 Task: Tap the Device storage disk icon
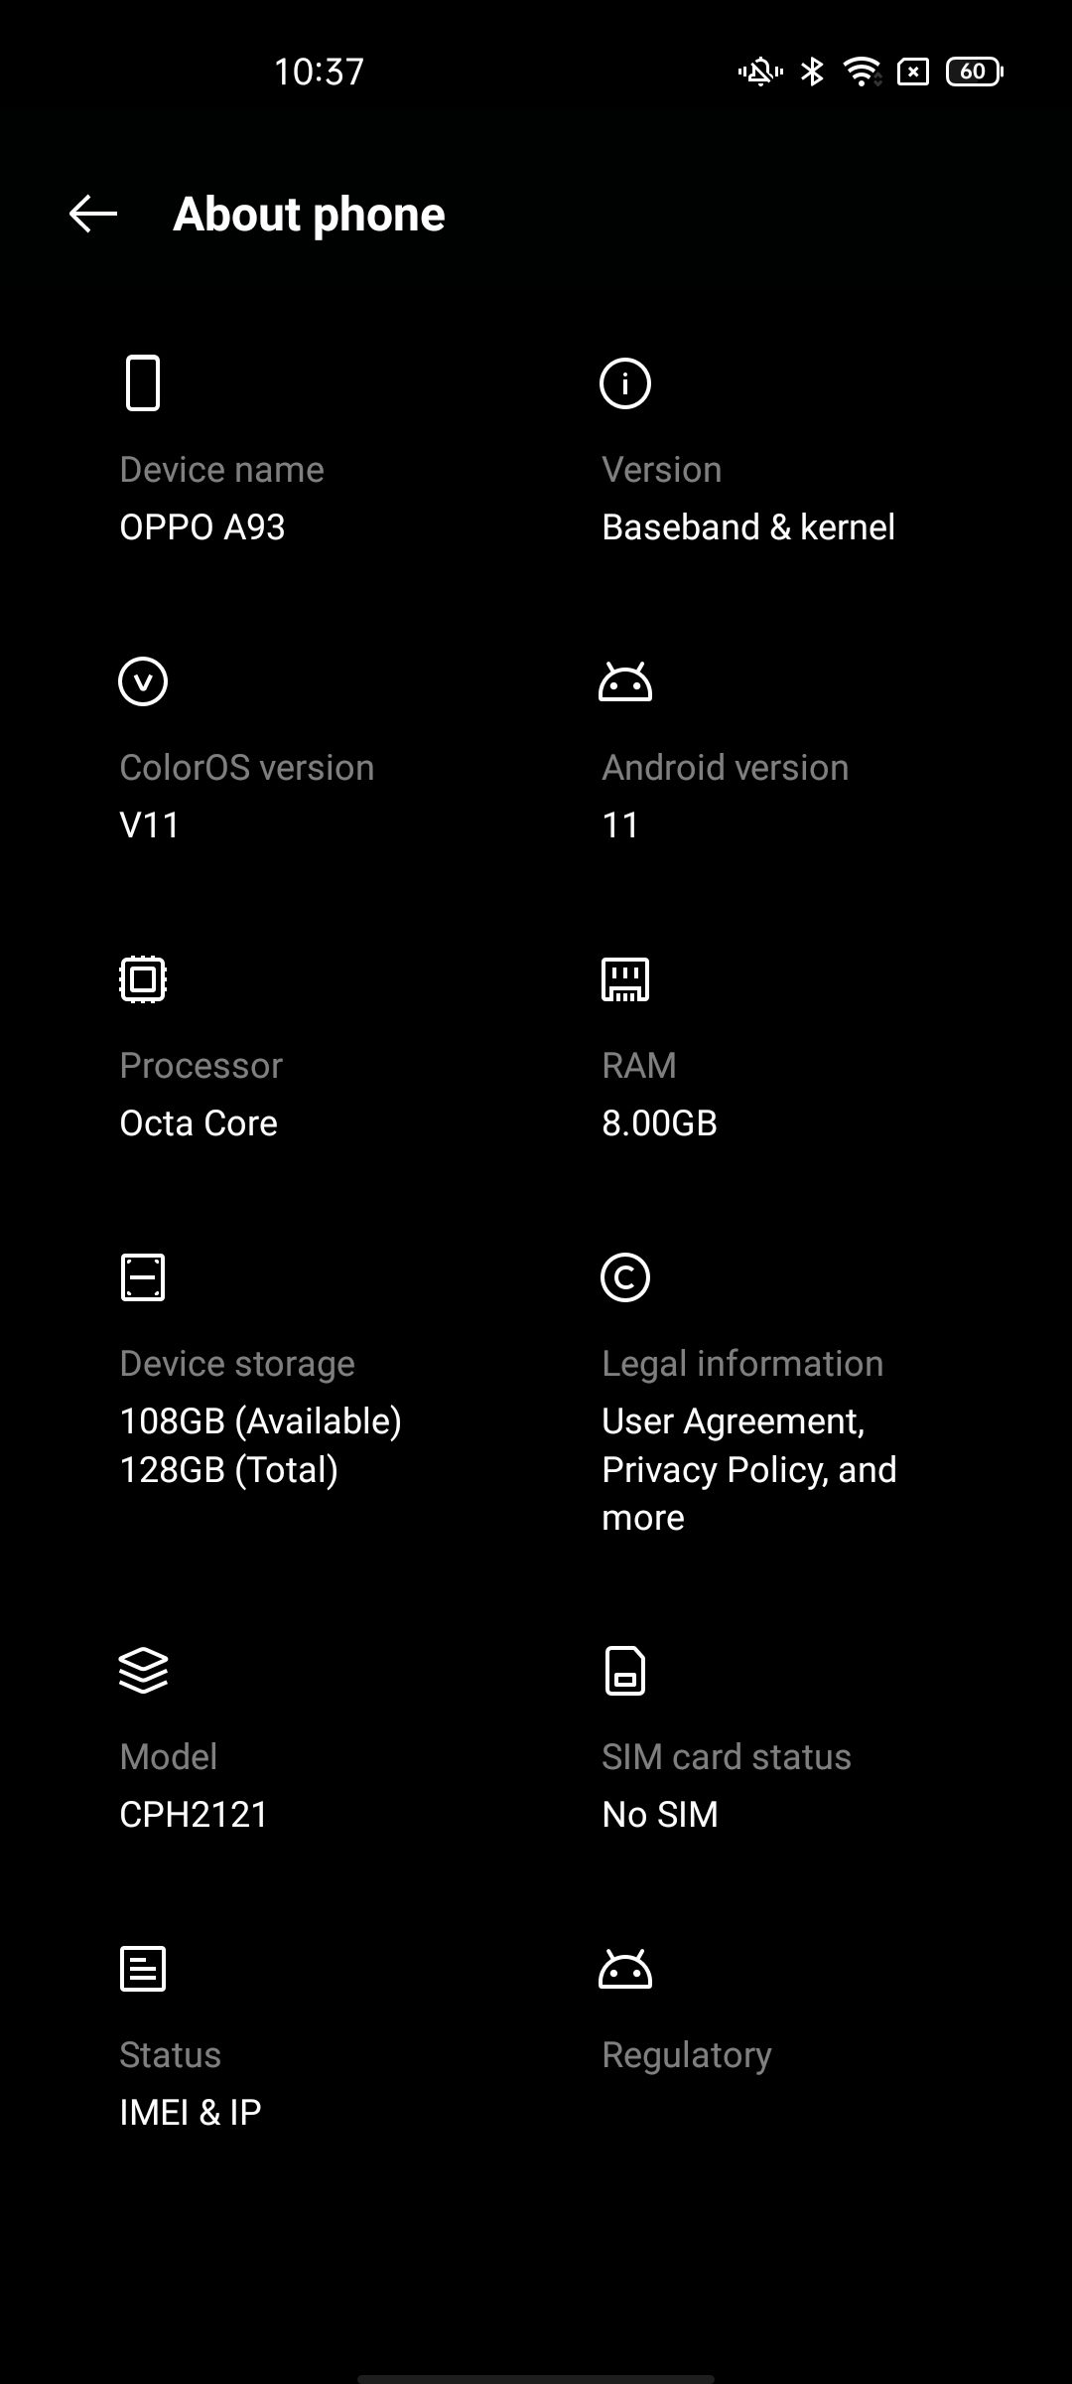[143, 1277]
